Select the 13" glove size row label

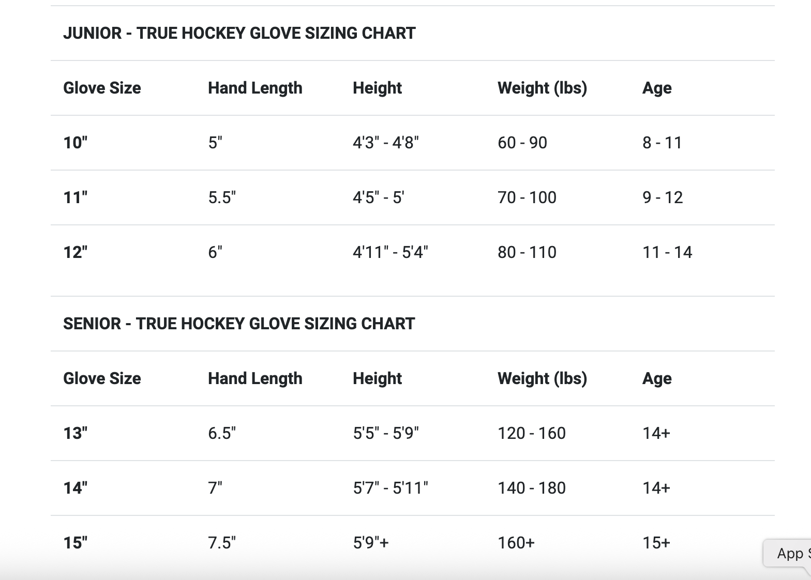click(x=76, y=433)
